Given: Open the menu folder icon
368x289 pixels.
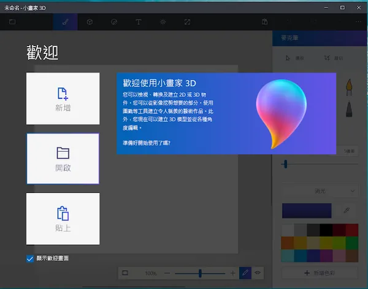Looking at the screenshot, I should 12,22.
